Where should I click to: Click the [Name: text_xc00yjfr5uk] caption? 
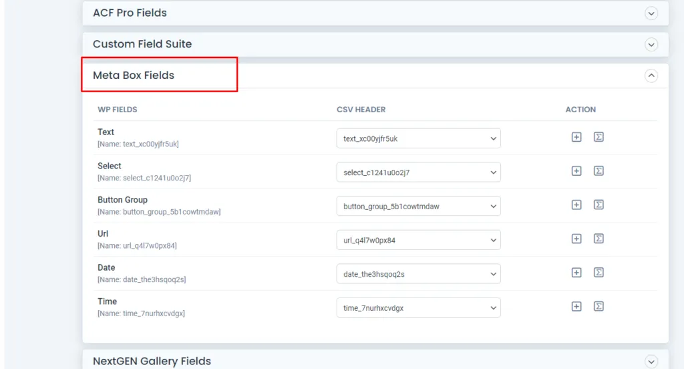coord(138,144)
